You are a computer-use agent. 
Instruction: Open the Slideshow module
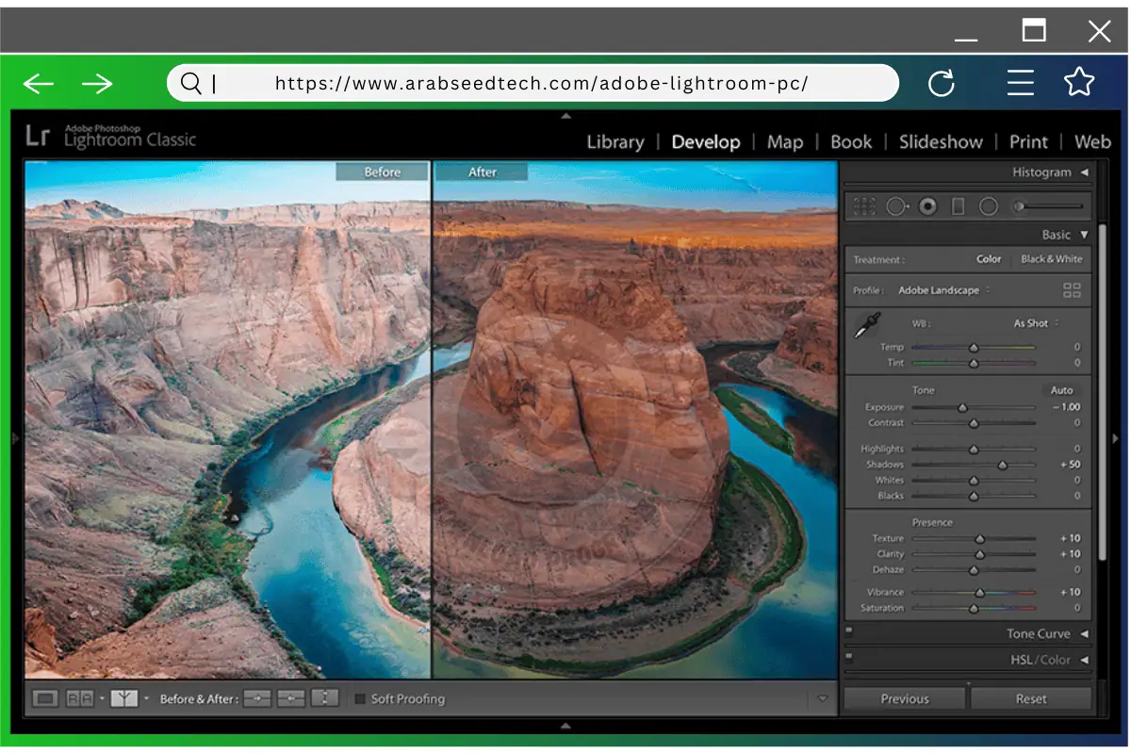(x=940, y=141)
